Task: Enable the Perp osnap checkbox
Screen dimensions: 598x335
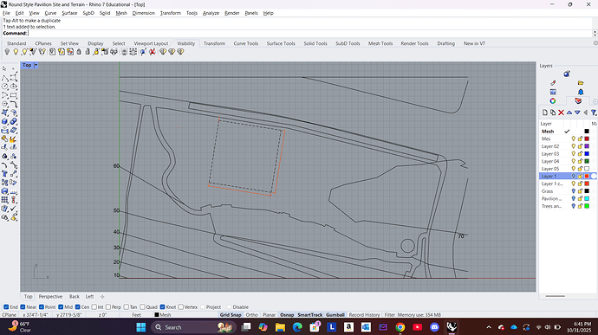Action: click(x=108, y=306)
